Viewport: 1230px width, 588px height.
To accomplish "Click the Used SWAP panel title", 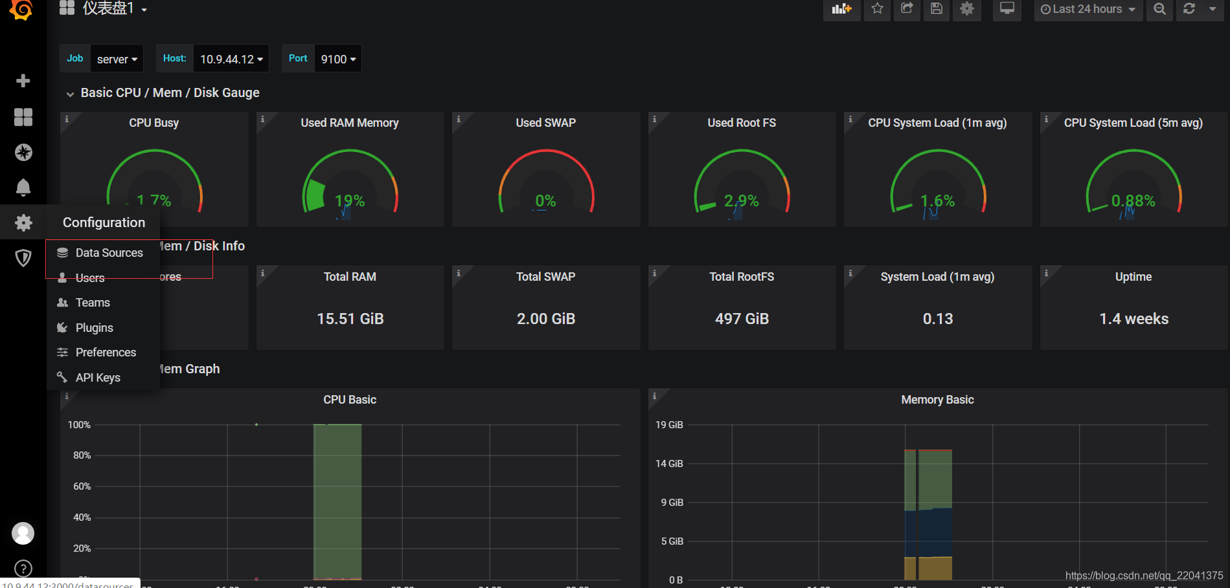I will (x=546, y=123).
